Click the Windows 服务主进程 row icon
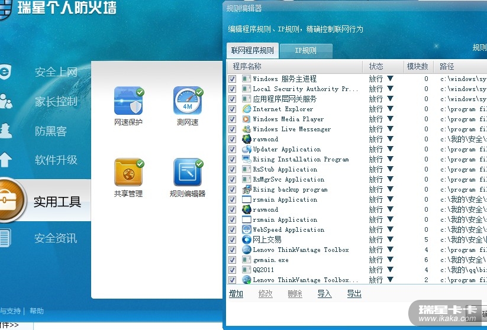The height and width of the screenshot is (330, 487). click(247, 79)
